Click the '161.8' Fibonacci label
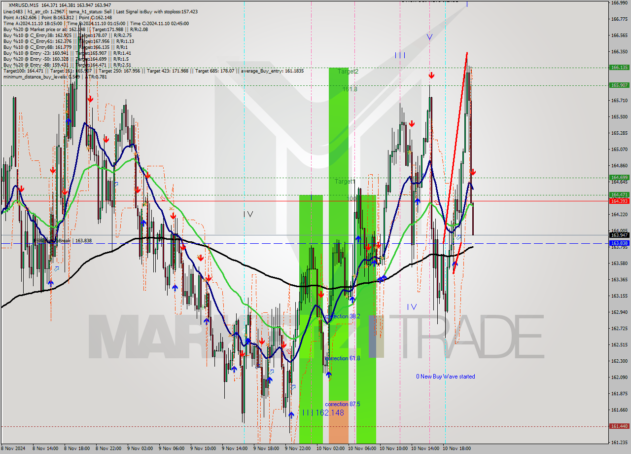 (350, 89)
